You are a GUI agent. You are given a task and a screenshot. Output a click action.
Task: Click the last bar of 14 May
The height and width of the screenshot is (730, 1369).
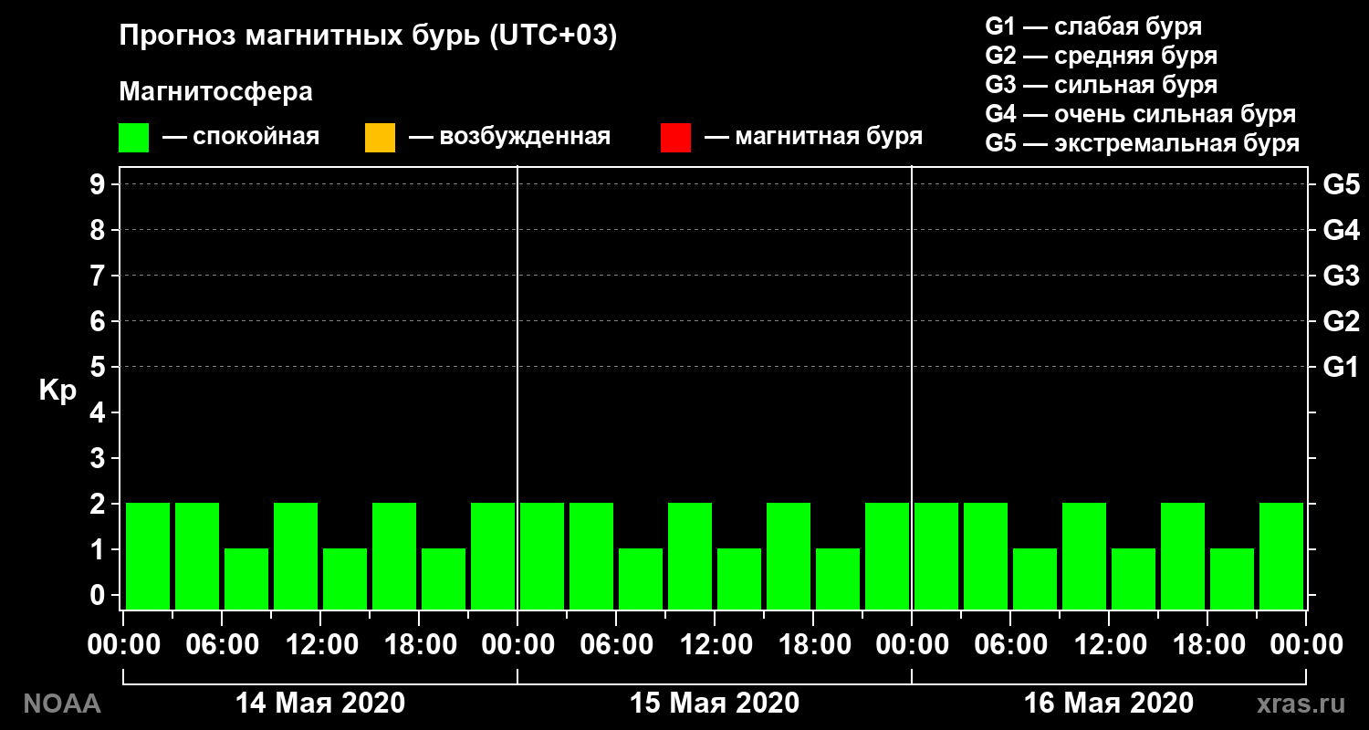(x=493, y=556)
